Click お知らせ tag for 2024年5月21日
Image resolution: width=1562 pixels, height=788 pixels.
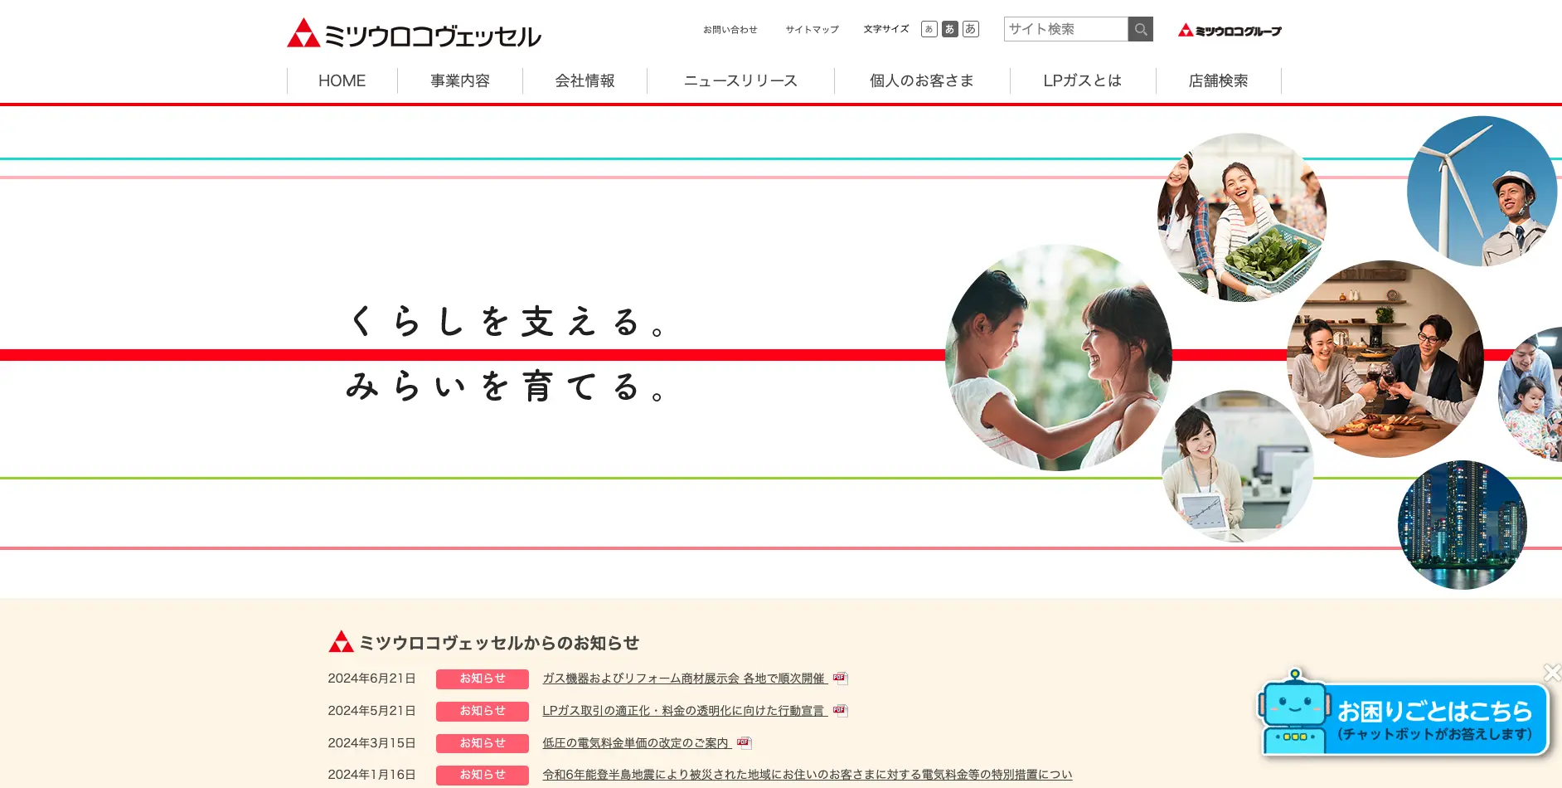tap(483, 712)
